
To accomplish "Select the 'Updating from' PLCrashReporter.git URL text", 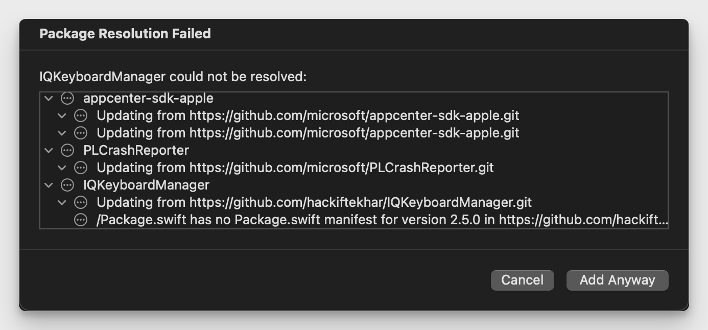I will [x=295, y=168].
